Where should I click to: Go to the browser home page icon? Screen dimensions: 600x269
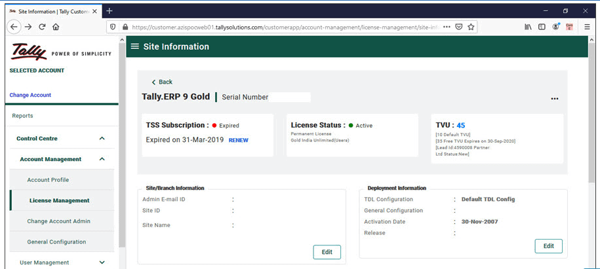pos(56,27)
